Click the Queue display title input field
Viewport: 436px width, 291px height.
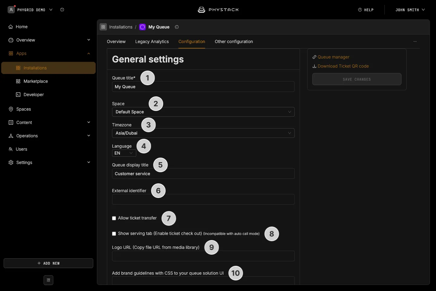pyautogui.click(x=203, y=174)
